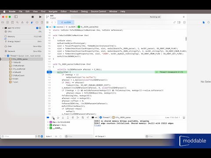Click the navigator Filter field
211x158 pixels.
point(18,136)
